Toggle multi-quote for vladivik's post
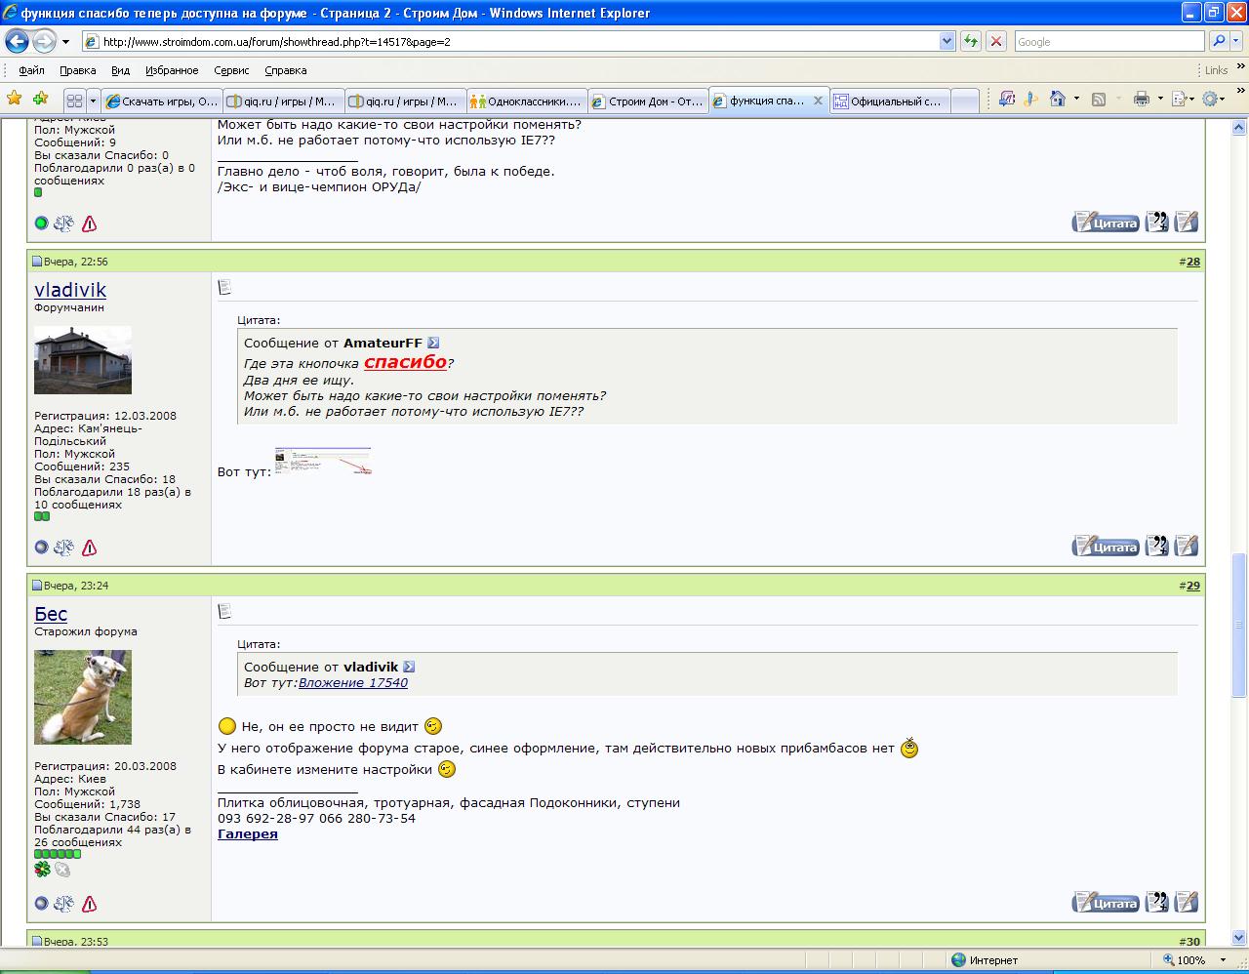Viewport: 1249px width, 974px height. tap(1156, 547)
